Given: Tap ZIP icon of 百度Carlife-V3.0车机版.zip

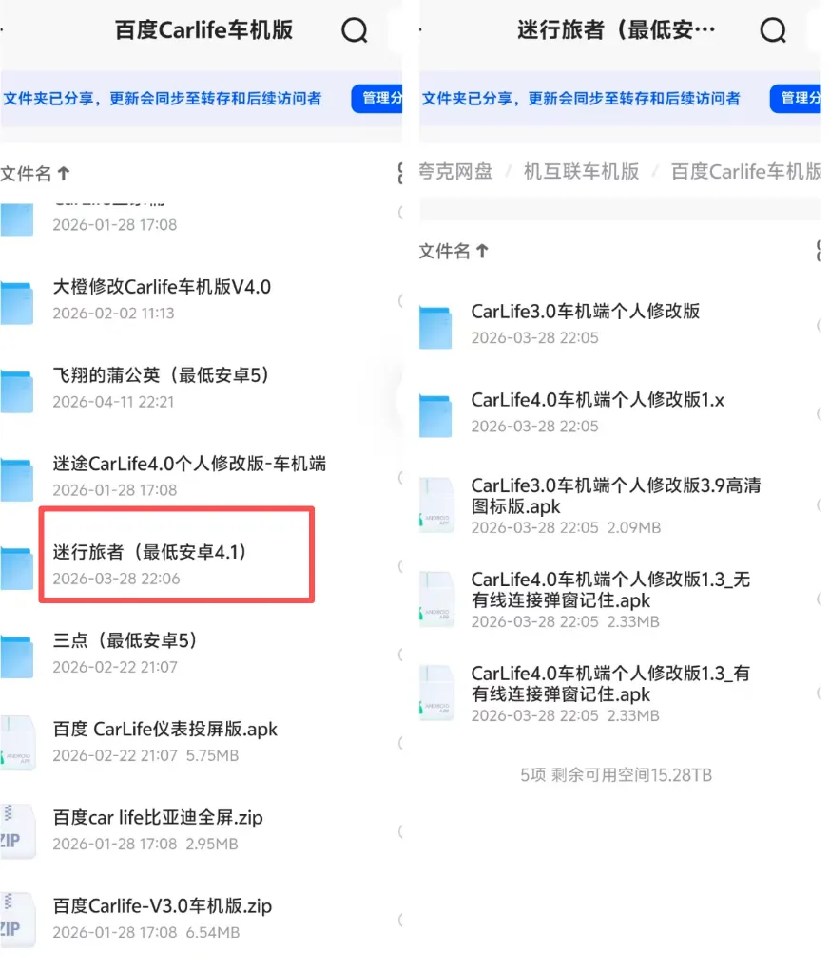Looking at the screenshot, I should 17,920.
